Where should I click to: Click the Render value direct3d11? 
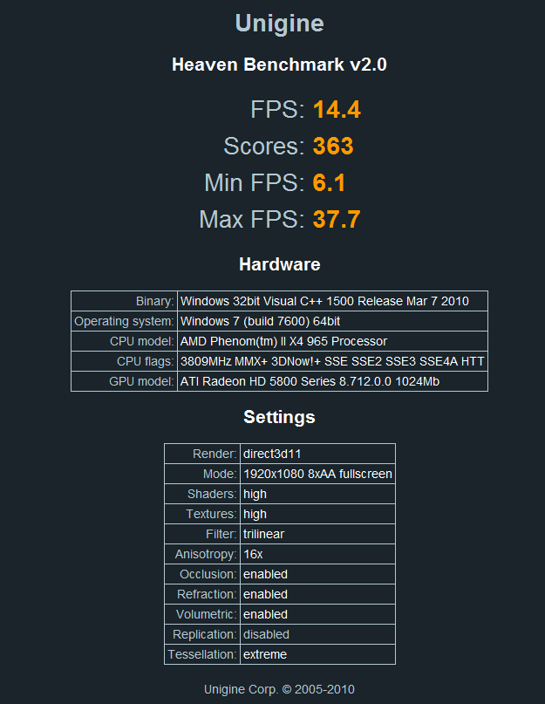tap(272, 454)
